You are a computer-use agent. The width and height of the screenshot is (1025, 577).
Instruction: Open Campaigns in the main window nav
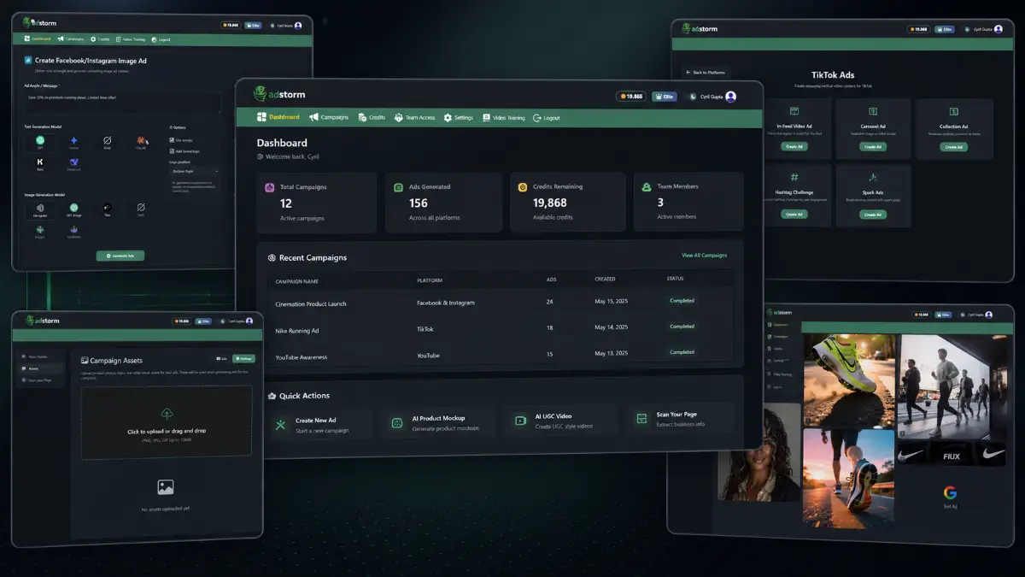pyautogui.click(x=329, y=117)
